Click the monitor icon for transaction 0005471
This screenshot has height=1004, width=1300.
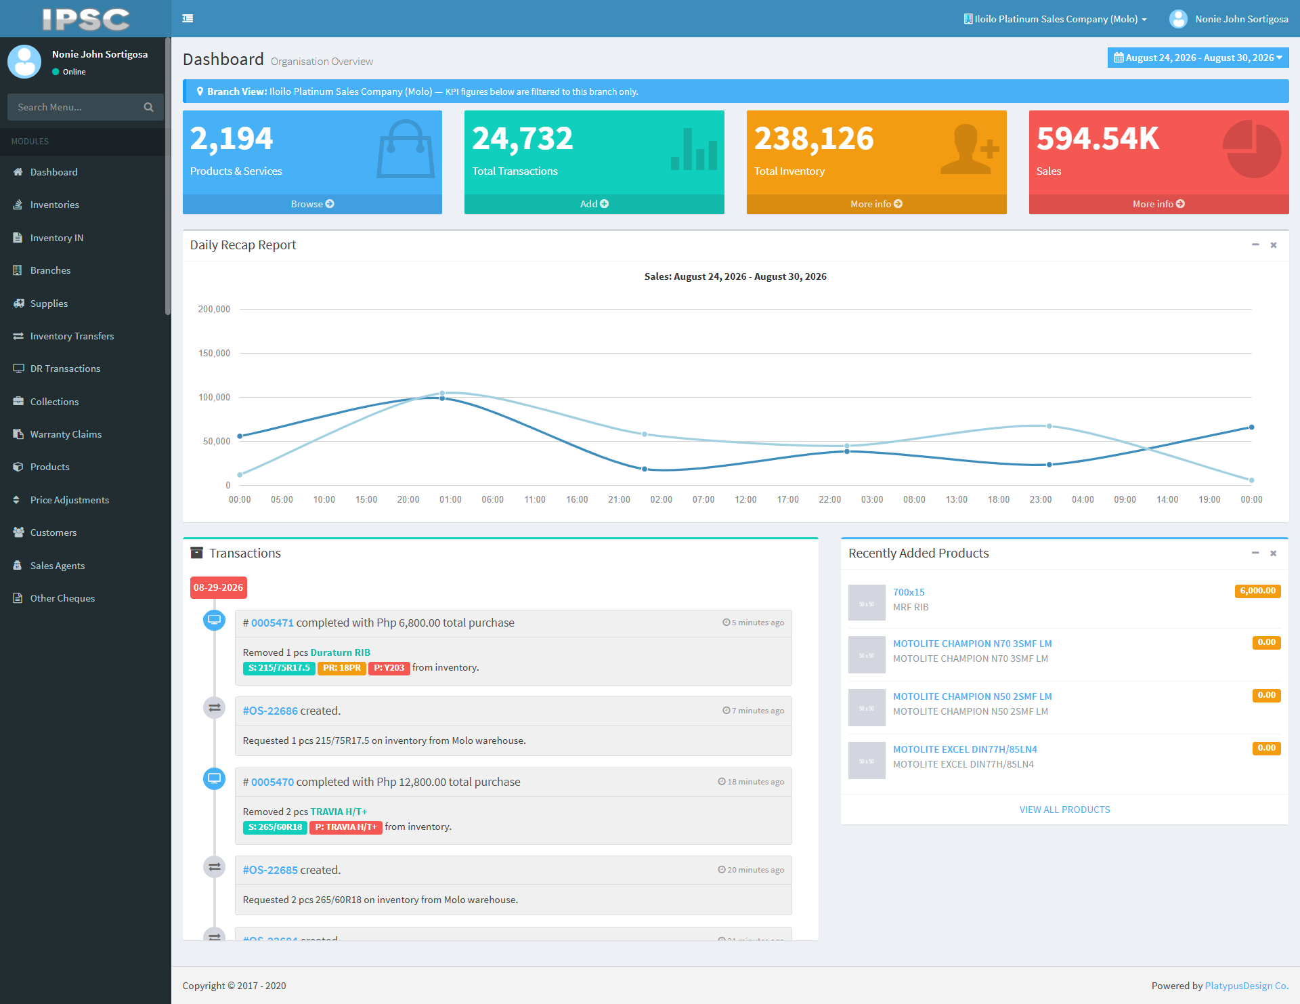tap(215, 620)
